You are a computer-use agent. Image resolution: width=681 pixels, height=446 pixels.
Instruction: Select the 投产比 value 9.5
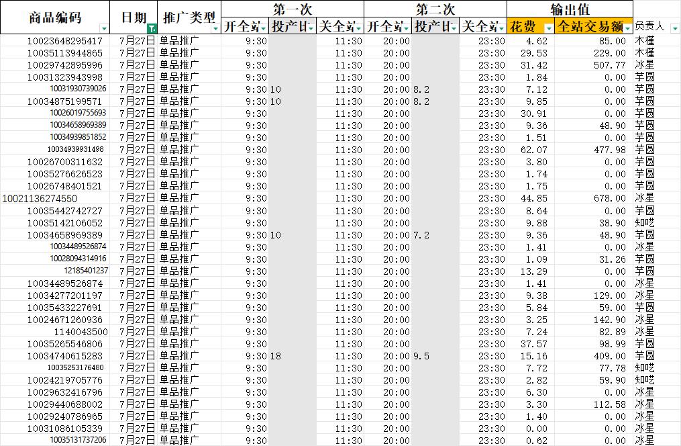coord(421,357)
